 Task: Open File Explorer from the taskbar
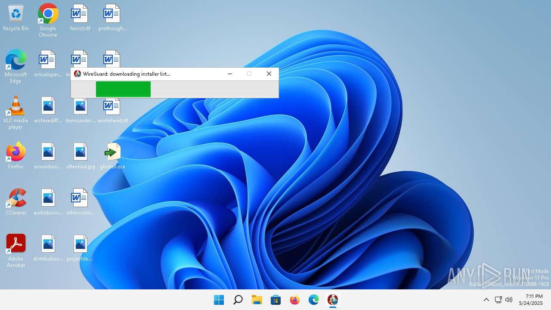(257, 300)
